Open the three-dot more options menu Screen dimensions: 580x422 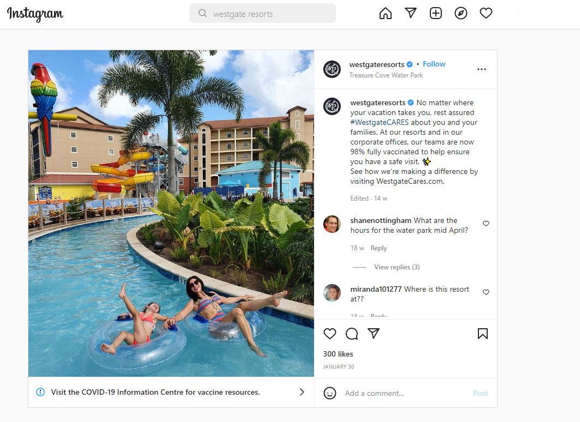click(482, 69)
